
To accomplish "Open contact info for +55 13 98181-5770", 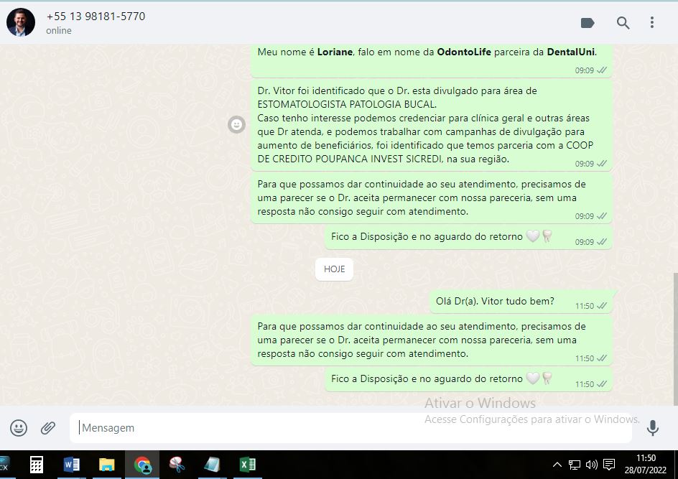I will [x=96, y=17].
